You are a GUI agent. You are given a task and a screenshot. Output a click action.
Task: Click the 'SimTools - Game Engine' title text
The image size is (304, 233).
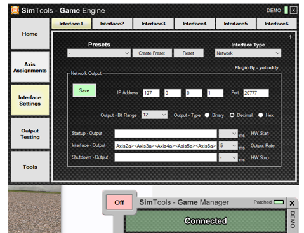pos(63,10)
